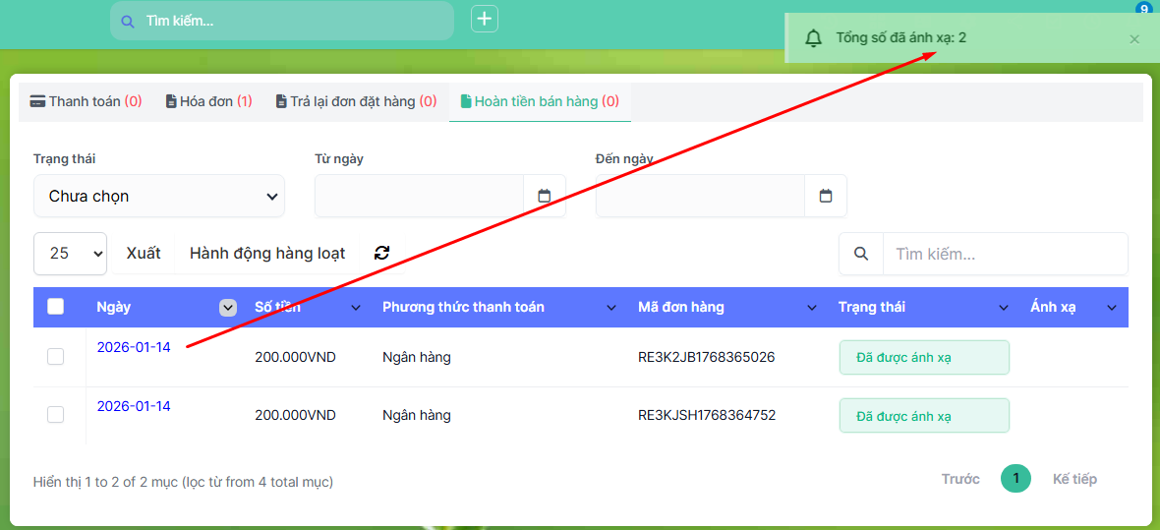1160x530 pixels.
Task: Click the Tìm kiếm table search field
Action: tap(1005, 254)
